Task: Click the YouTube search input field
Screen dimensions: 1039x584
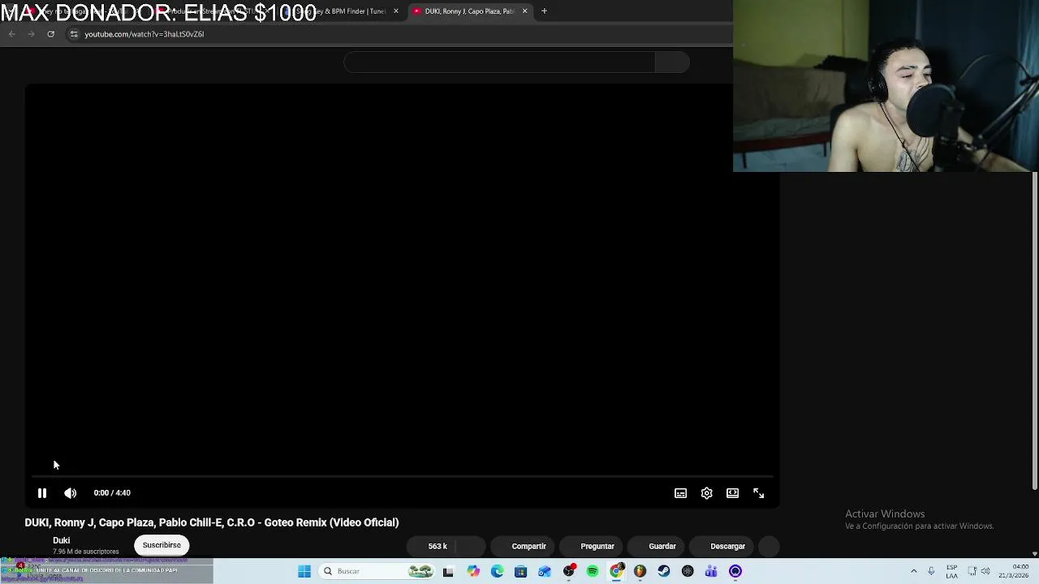Action: click(499, 62)
